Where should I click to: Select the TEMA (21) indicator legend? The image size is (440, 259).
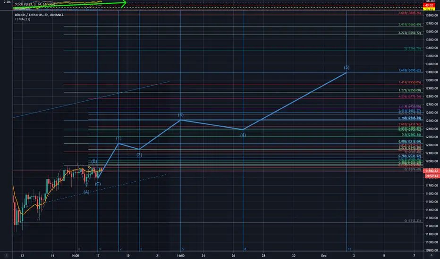point(23,19)
